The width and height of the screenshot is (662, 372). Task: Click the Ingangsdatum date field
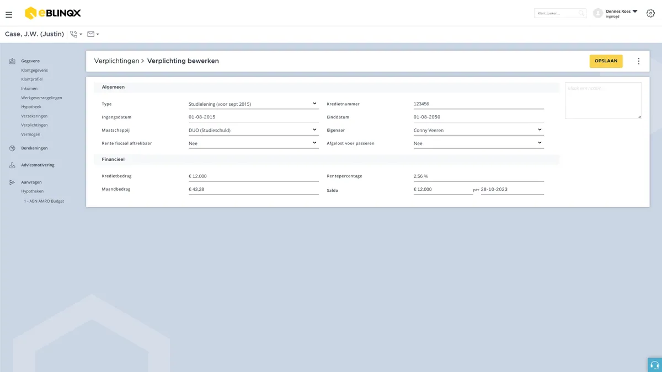254,117
